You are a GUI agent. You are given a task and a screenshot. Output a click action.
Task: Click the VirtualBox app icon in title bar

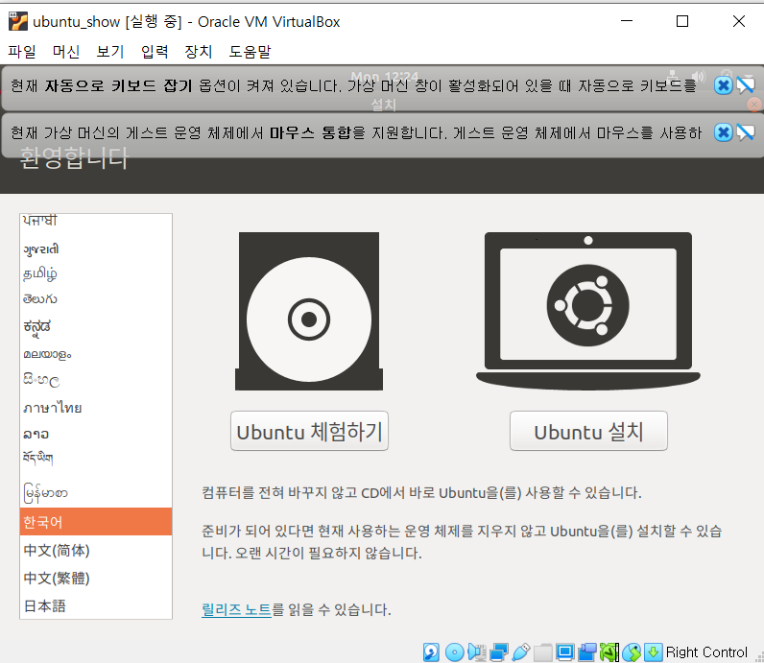[18, 21]
